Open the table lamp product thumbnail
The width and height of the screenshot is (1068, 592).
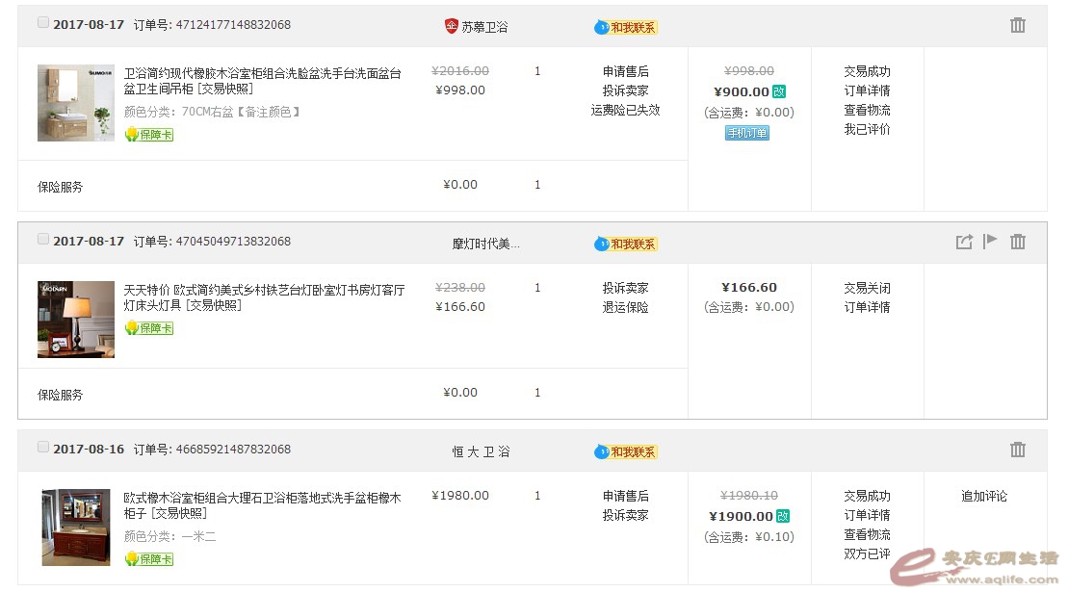[x=76, y=320]
